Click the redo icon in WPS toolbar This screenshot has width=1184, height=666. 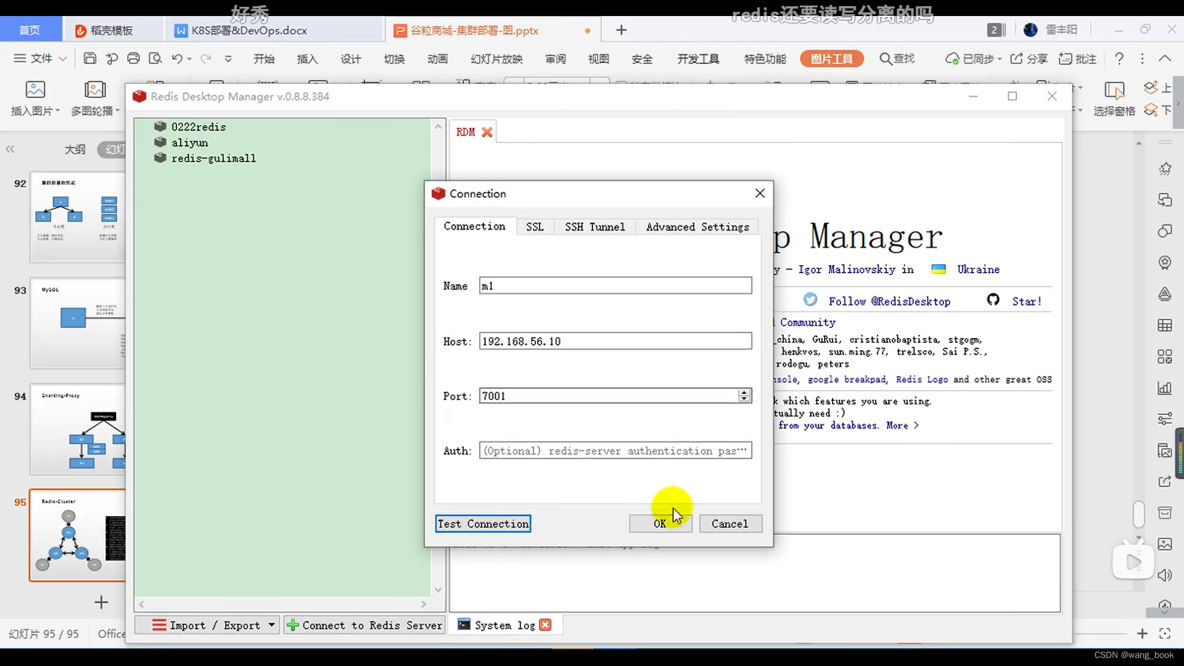206,59
